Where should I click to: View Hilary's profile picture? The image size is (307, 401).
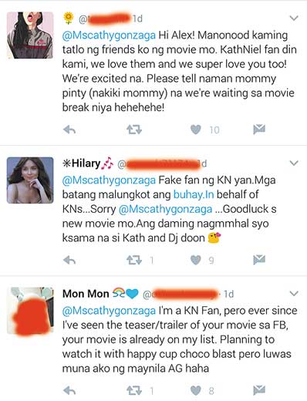(30, 180)
